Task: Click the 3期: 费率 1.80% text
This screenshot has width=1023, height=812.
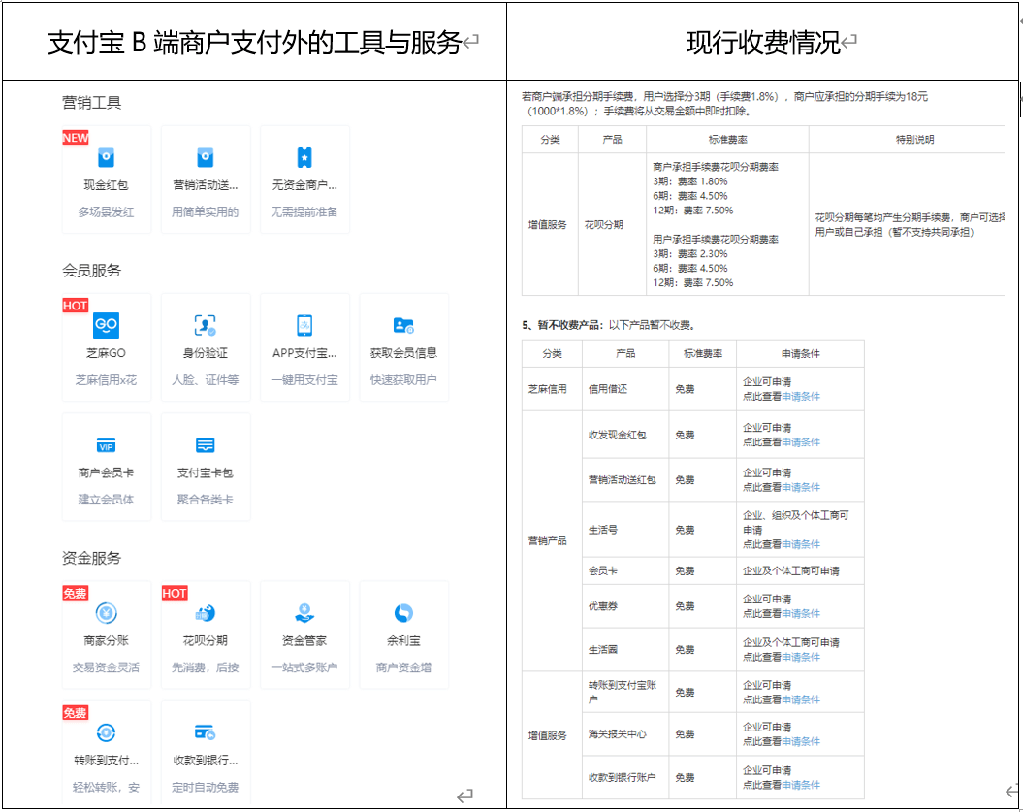Action: point(690,181)
